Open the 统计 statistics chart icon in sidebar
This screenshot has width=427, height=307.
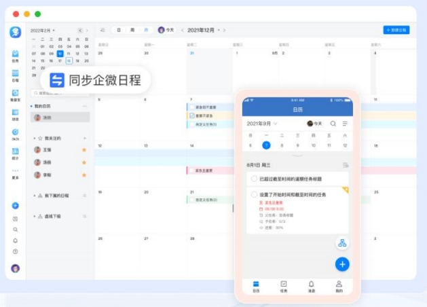tap(15, 151)
